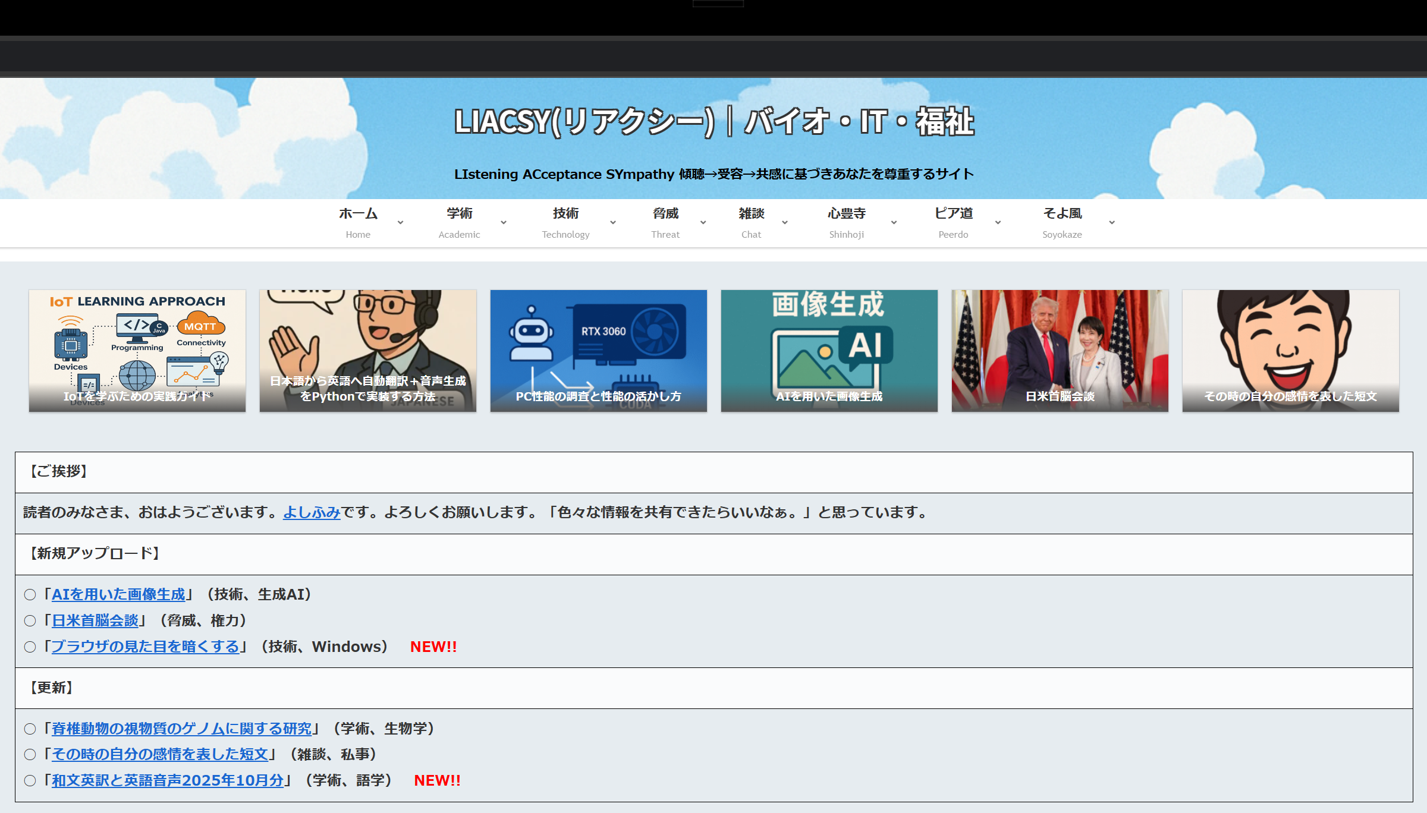Click the よしふみ author link
The image size is (1427, 813).
tap(312, 512)
